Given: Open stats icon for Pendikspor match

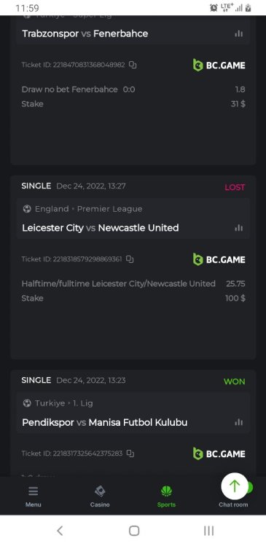Looking at the screenshot, I should [239, 422].
